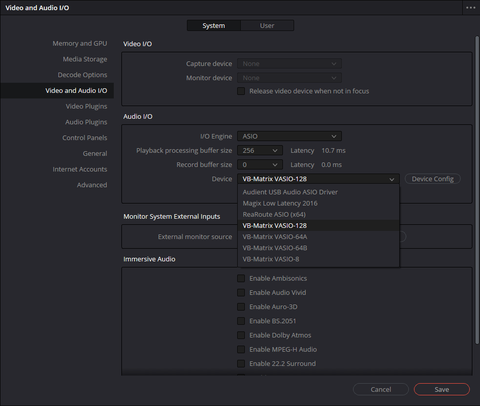Viewport: 480px width, 406px height.
Task: Click the Monitor System External Inputs heading
Action: coord(172,216)
